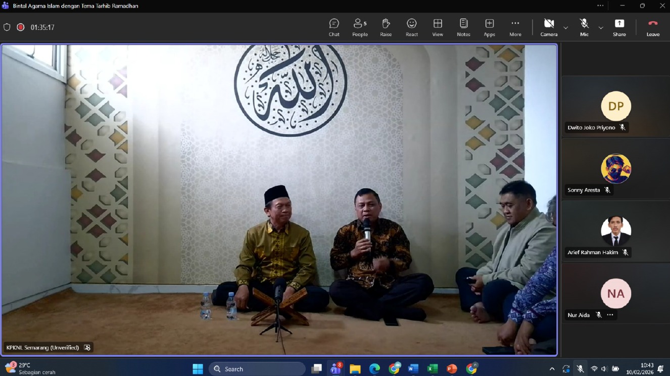Unmute the Mic
The height and width of the screenshot is (376, 670).
[x=584, y=27]
